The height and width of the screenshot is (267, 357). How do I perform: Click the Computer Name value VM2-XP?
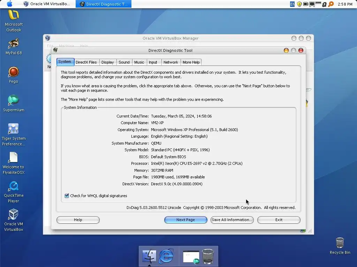[x=157, y=123]
